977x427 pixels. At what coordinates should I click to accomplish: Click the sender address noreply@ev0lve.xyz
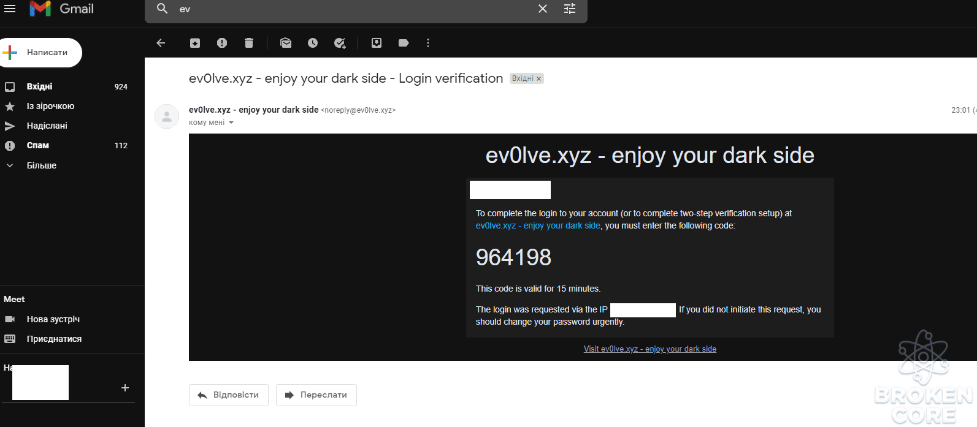click(358, 110)
